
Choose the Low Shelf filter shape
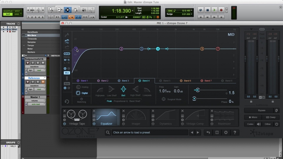tap(111, 92)
